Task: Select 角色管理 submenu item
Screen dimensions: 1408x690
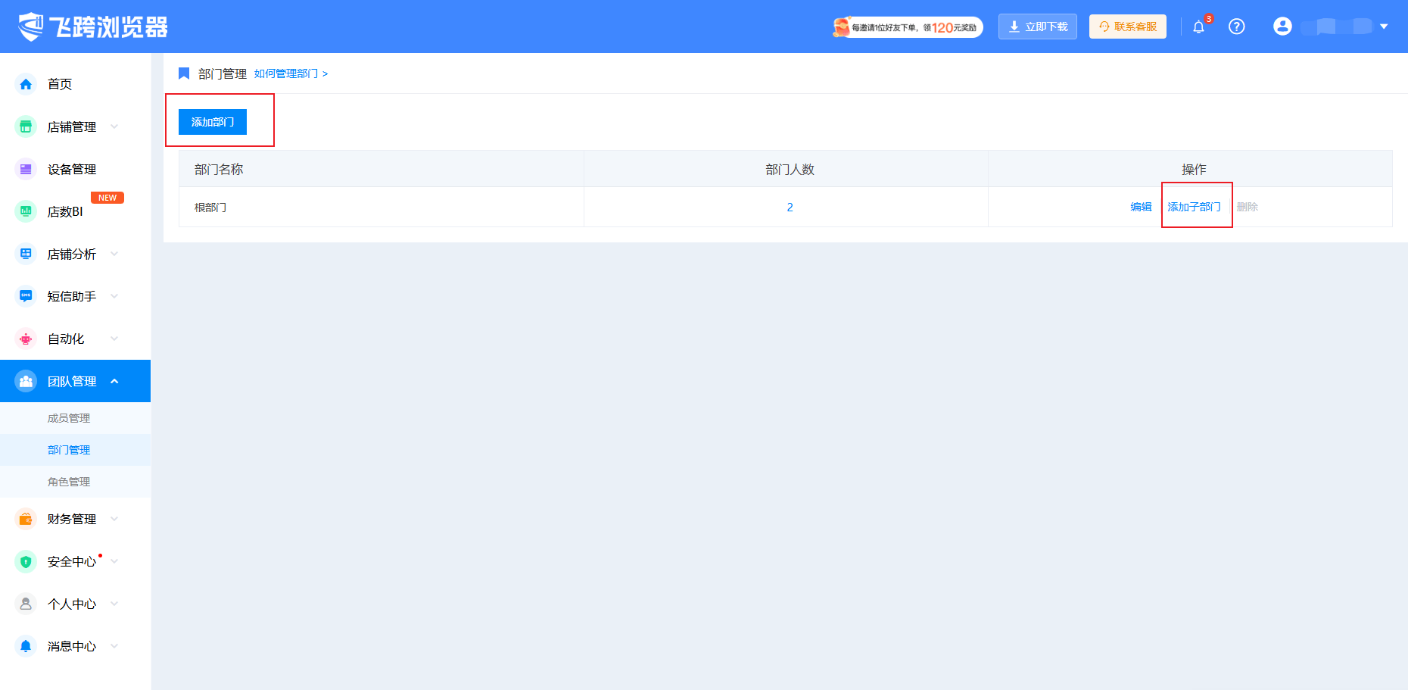Action: [76, 482]
